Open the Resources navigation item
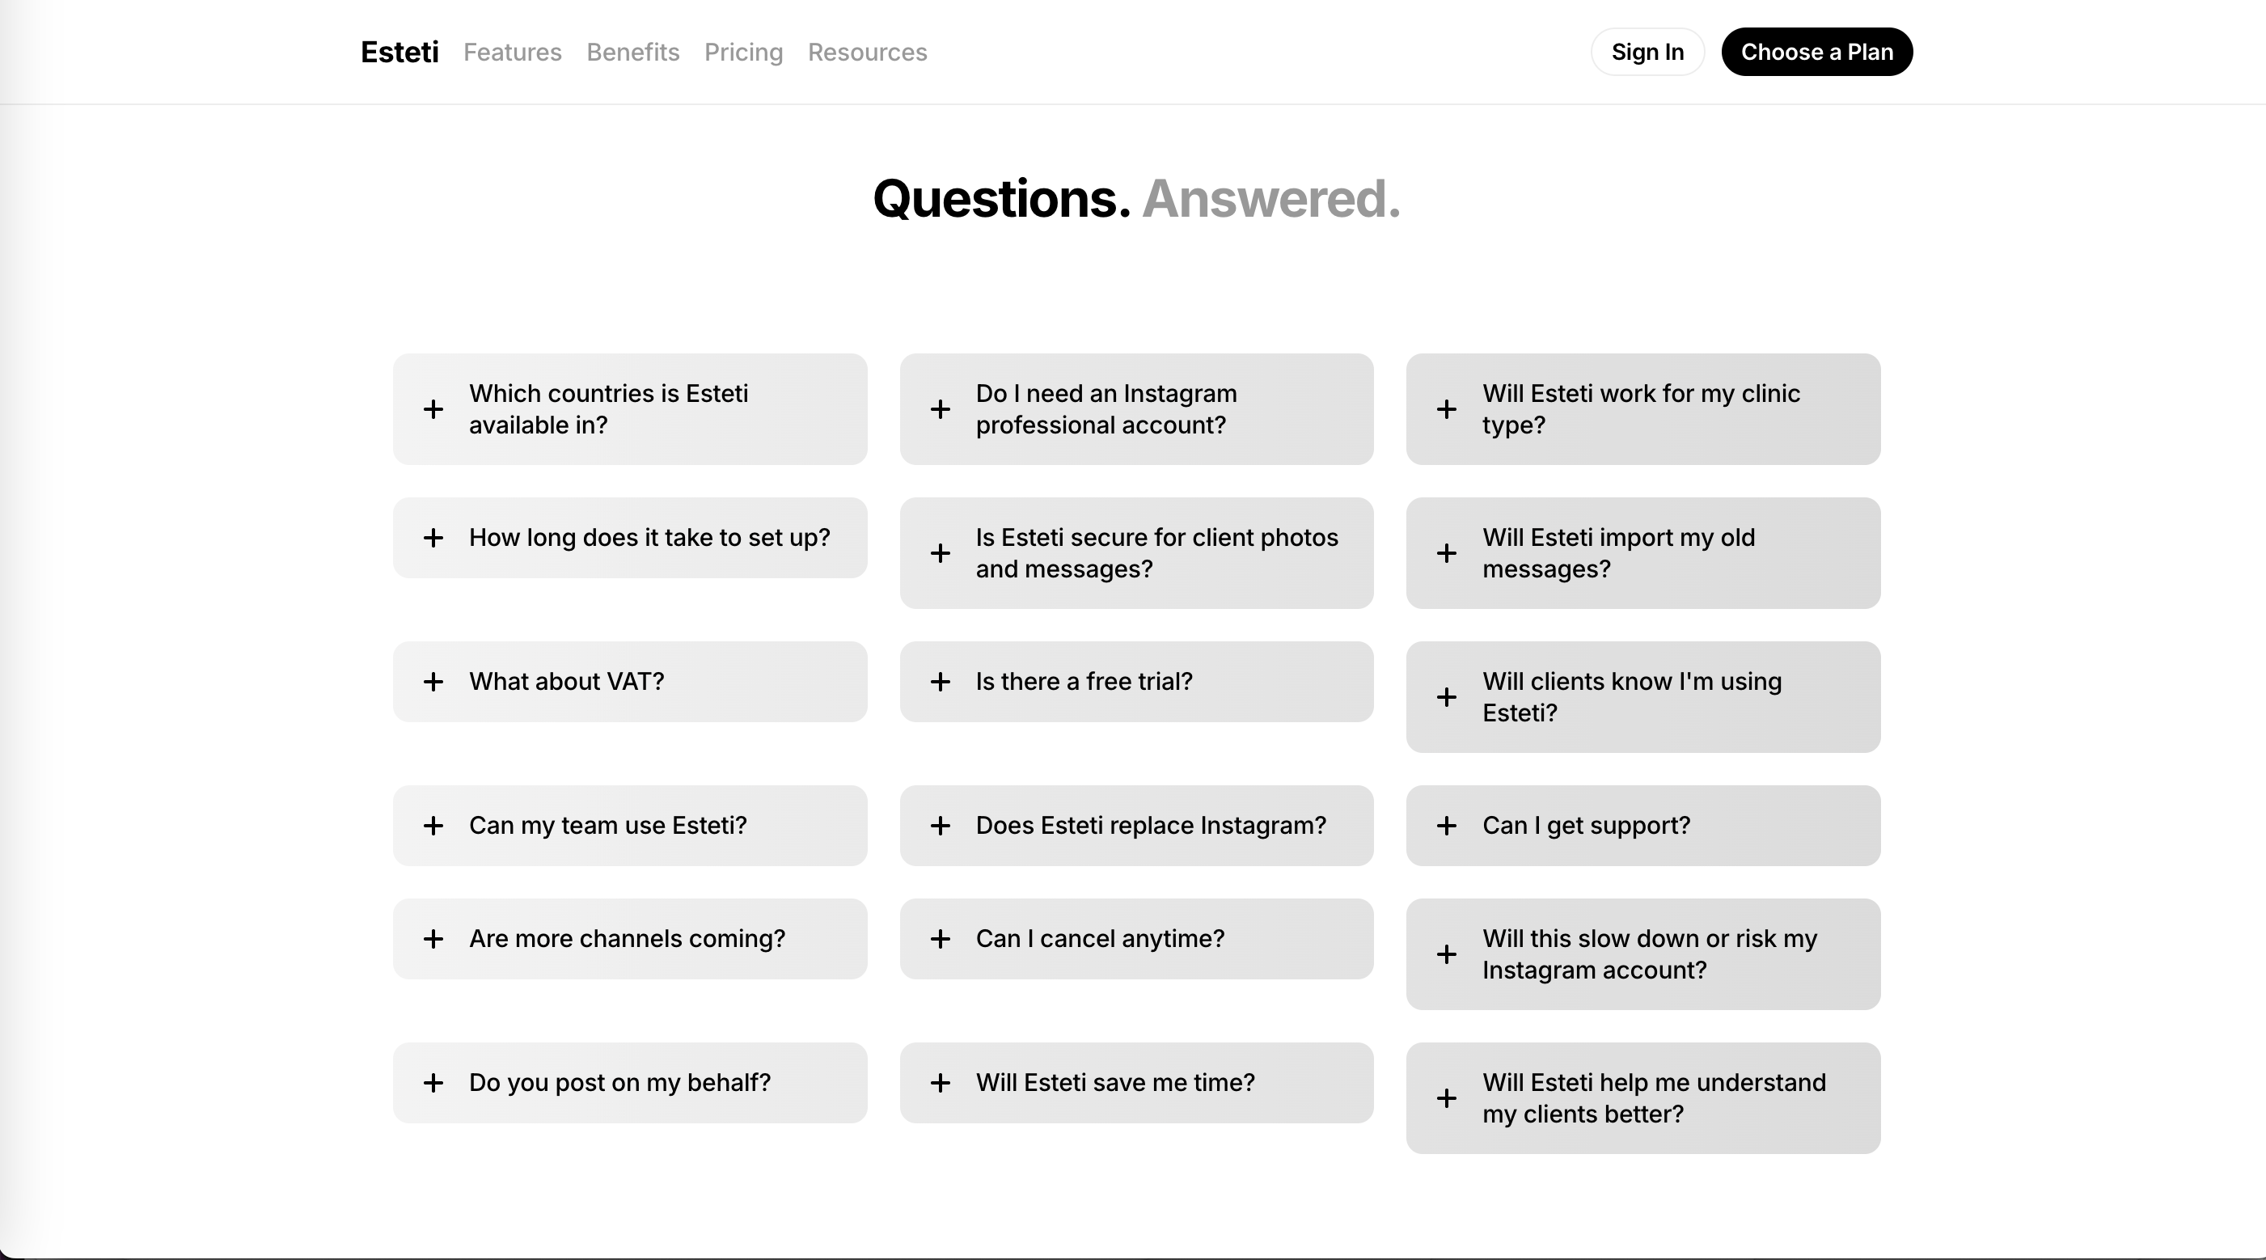This screenshot has width=2266, height=1260. pos(868,52)
